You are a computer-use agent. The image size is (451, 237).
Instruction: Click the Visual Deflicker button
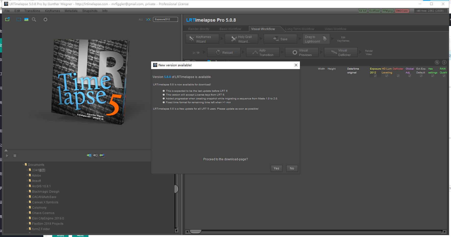tap(341, 52)
